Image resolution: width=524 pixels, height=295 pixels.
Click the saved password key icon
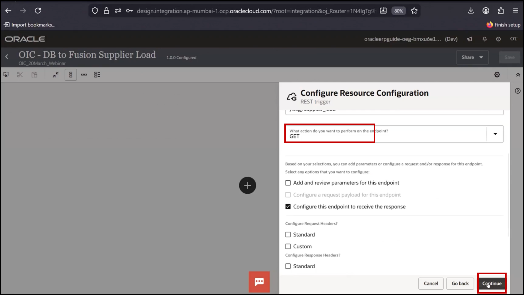click(129, 11)
